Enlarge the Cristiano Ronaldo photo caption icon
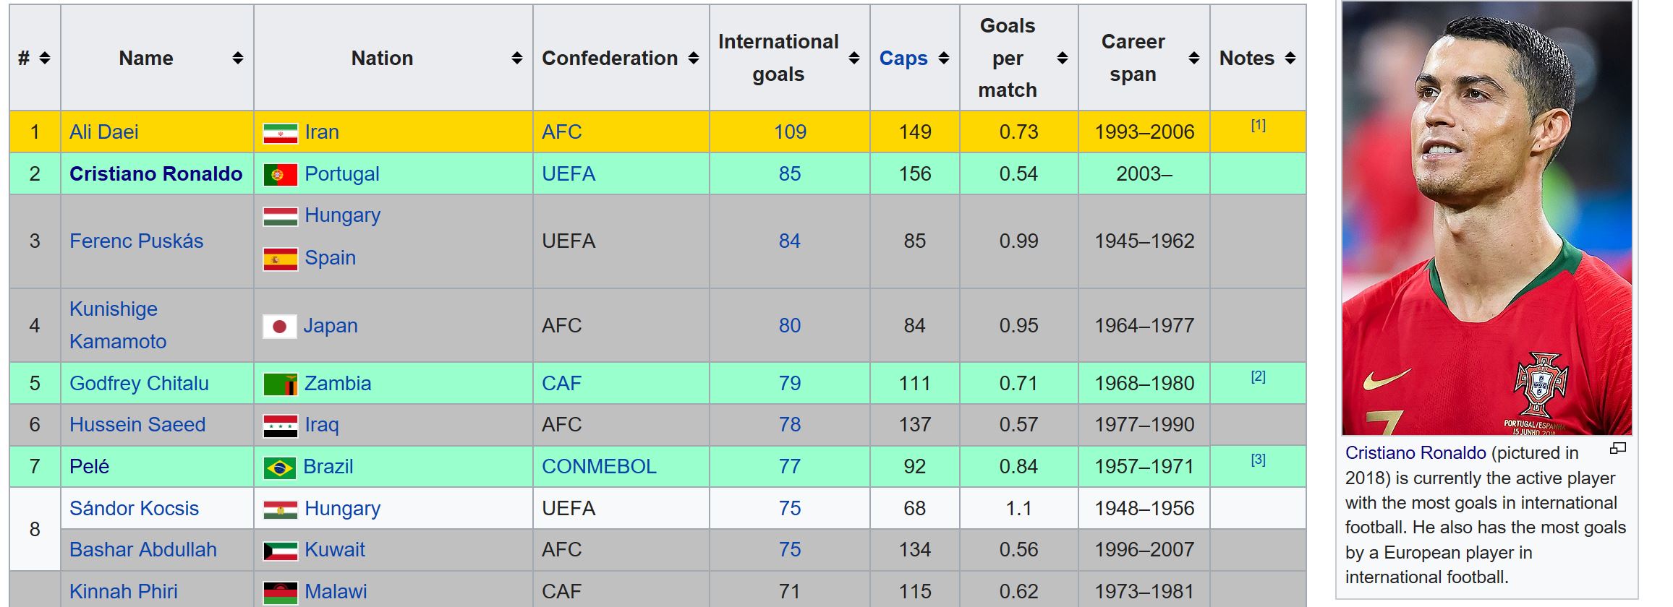 click(x=1618, y=449)
